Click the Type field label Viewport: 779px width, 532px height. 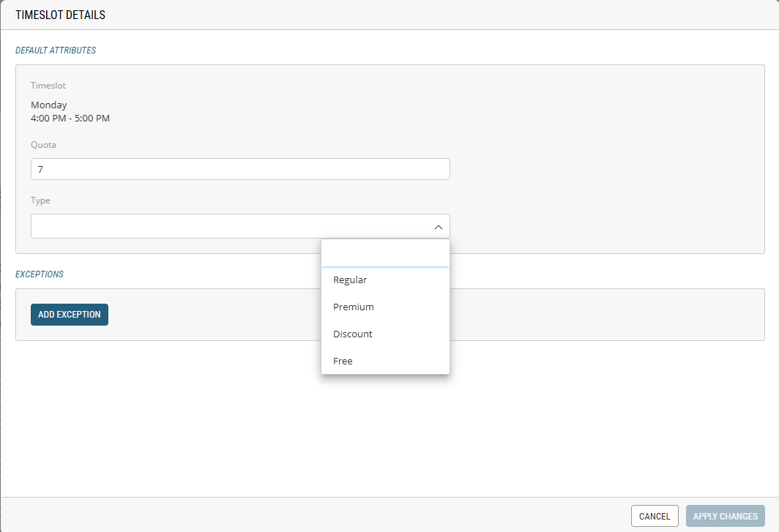click(x=40, y=201)
